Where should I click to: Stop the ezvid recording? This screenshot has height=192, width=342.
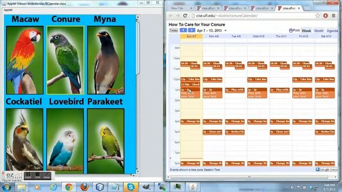37,176
